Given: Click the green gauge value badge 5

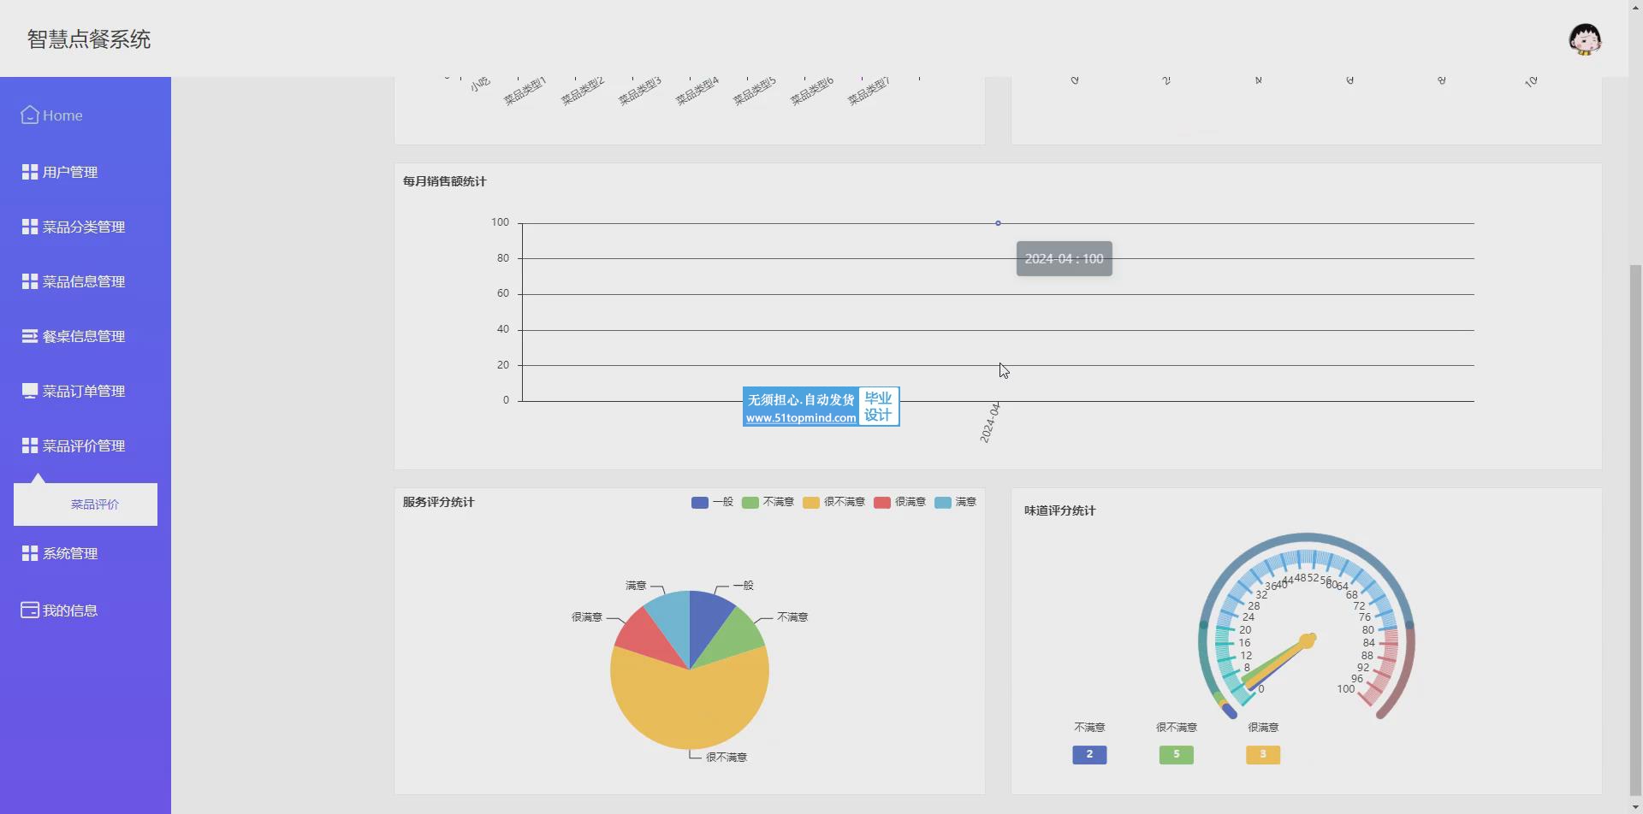Looking at the screenshot, I should click(x=1177, y=754).
